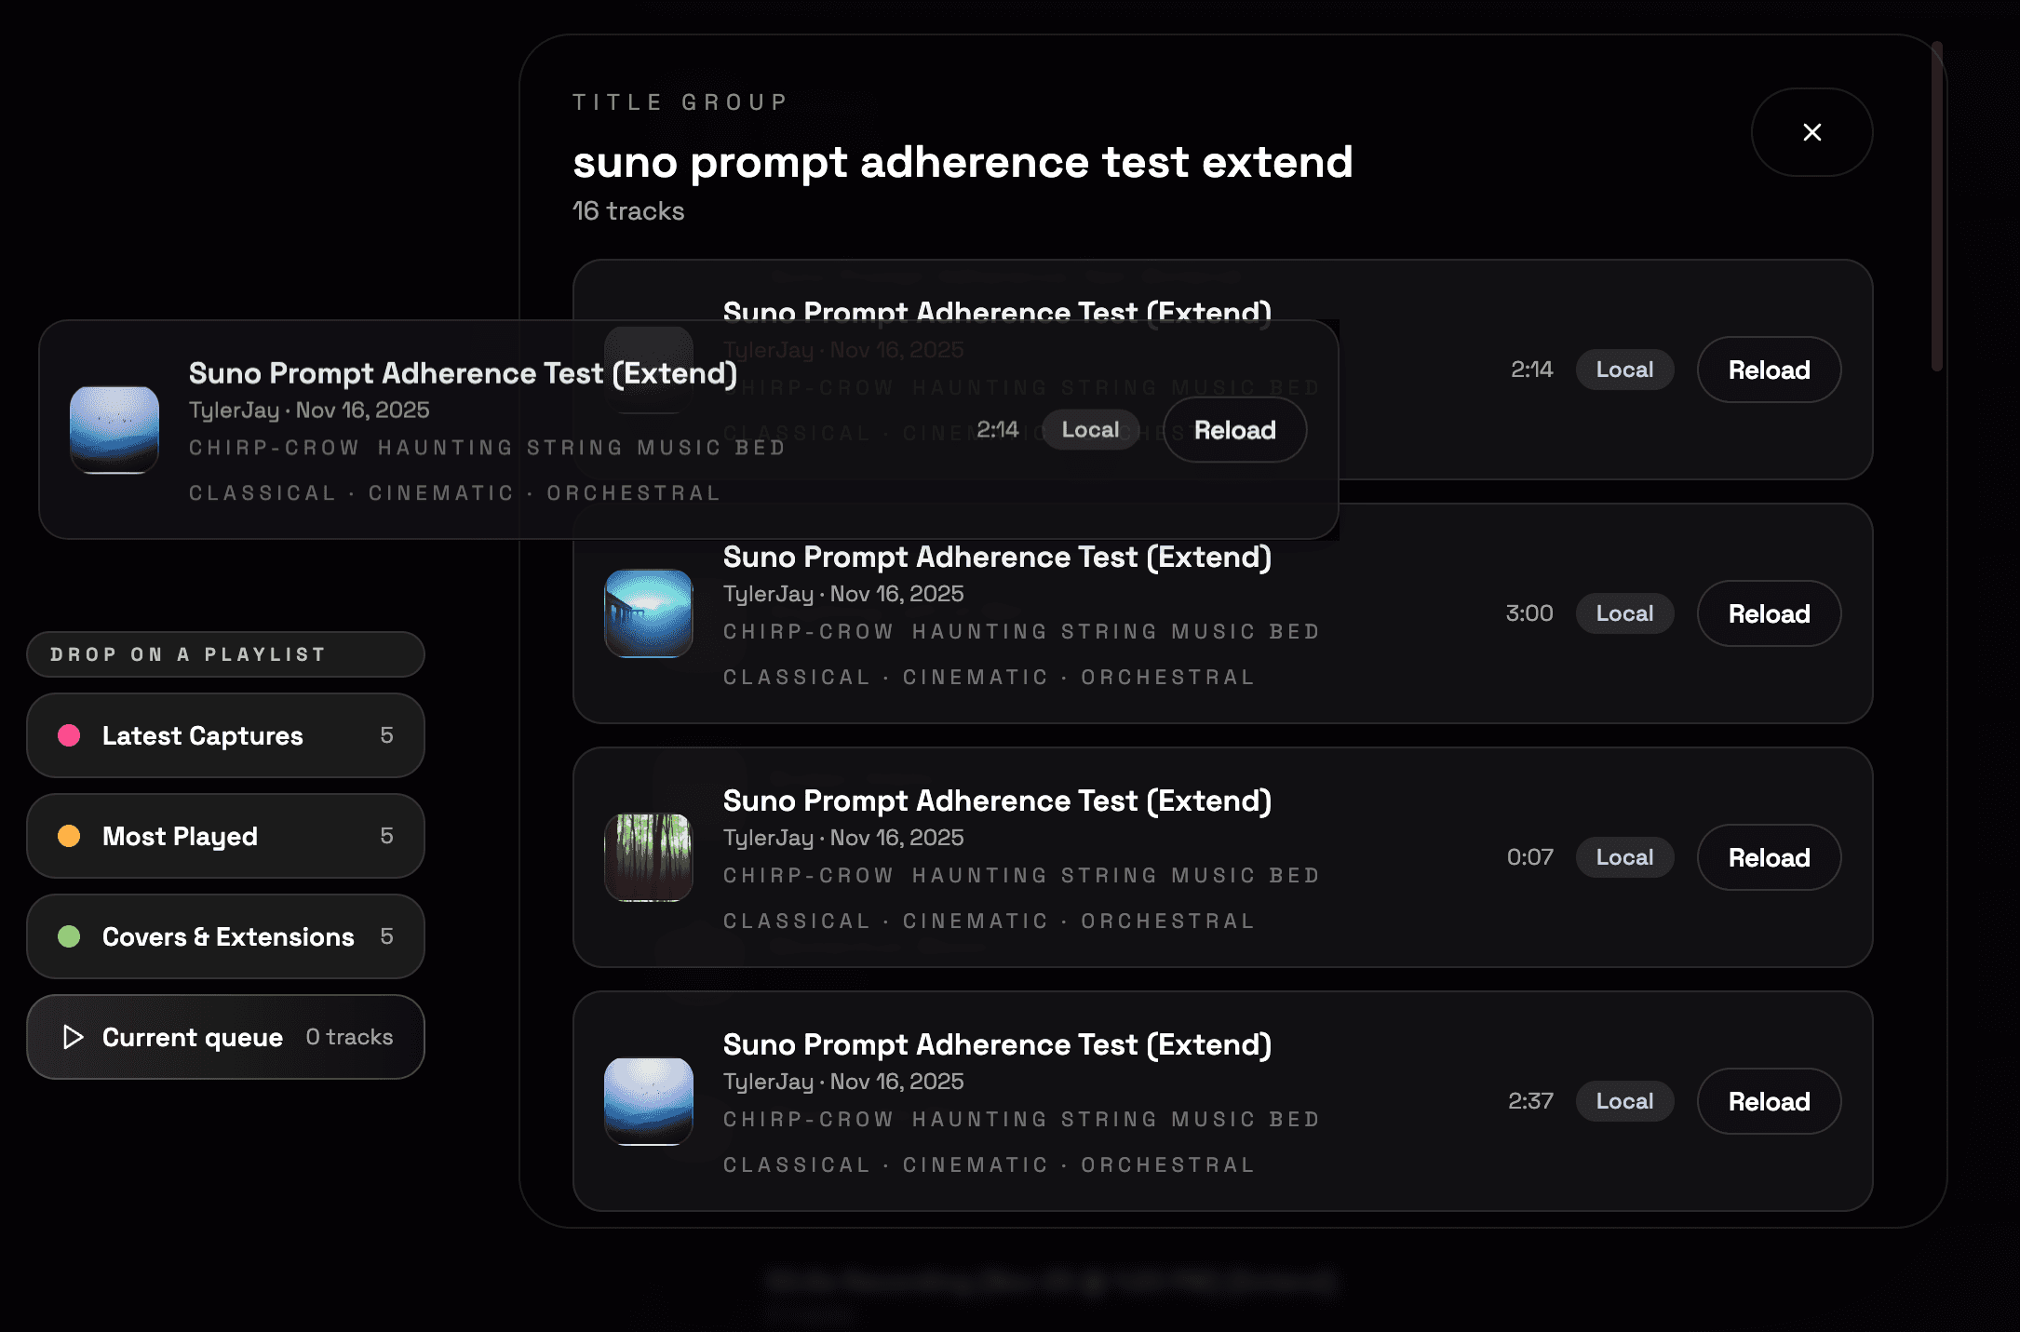Reload the 3:00 track

click(x=1768, y=613)
